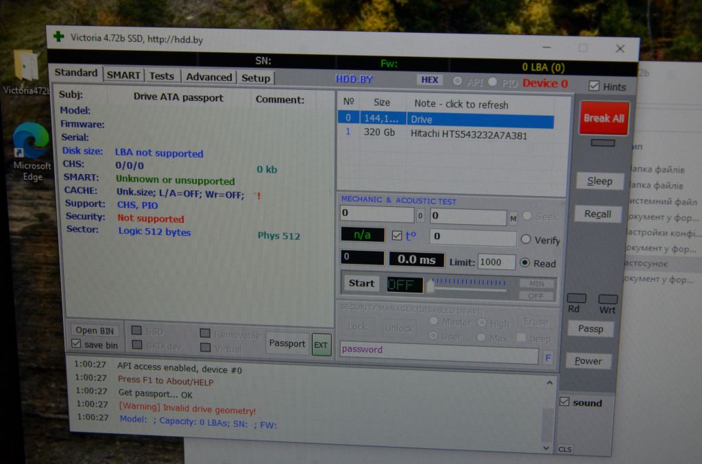Click the green EXT button

pos(321,345)
